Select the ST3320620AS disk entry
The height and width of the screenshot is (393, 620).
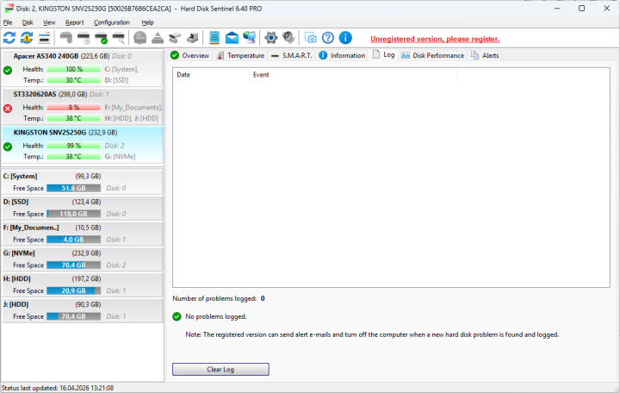coord(83,107)
